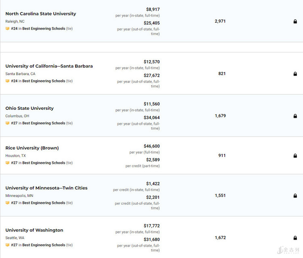Open University of Minnesota--Twin Cities link

coord(46,188)
